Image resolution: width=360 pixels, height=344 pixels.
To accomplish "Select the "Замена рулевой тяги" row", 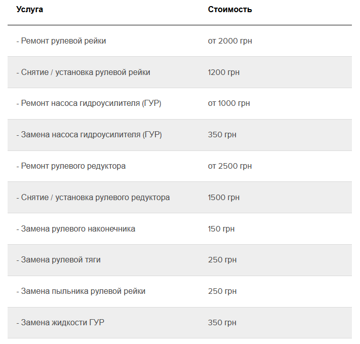I will pyautogui.click(x=59, y=260).
